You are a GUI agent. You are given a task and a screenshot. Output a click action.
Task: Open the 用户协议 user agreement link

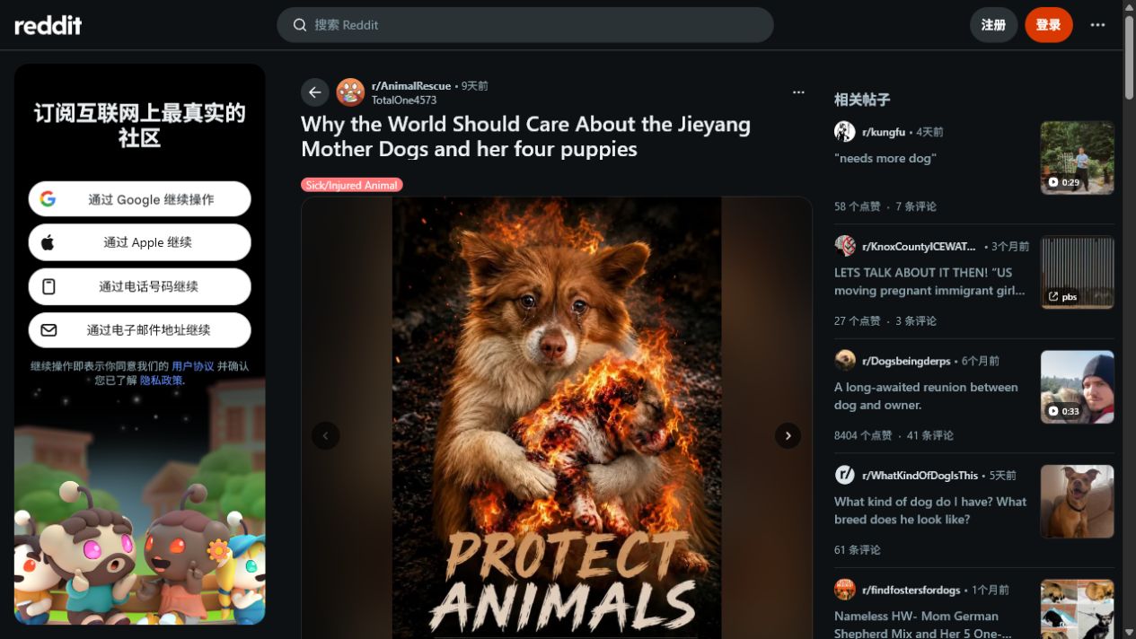pos(193,366)
